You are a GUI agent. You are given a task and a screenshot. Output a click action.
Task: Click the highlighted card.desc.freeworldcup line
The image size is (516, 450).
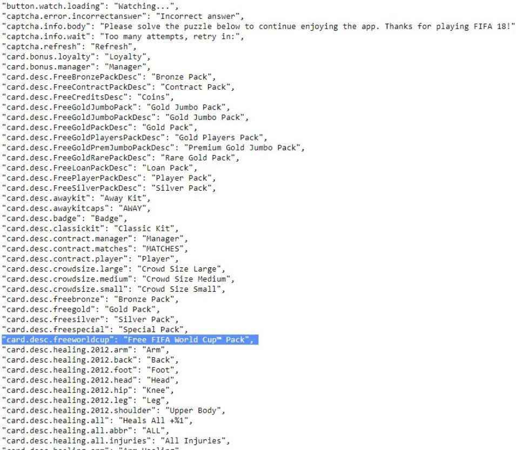[x=130, y=339]
